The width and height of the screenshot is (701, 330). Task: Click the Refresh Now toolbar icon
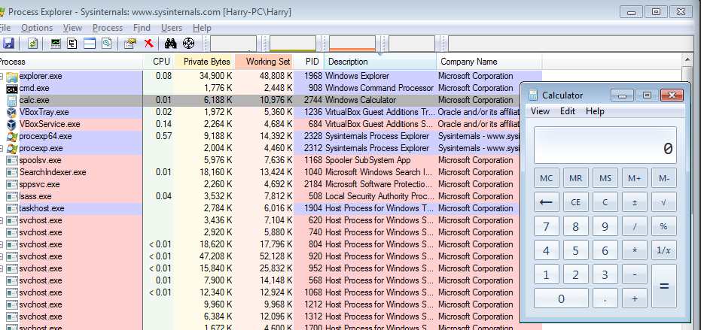pyautogui.click(x=32, y=44)
